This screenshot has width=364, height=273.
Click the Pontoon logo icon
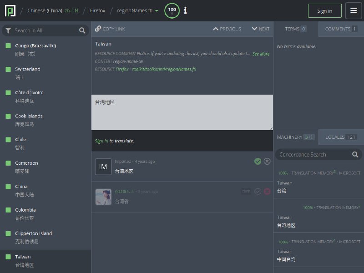coord(10,10)
